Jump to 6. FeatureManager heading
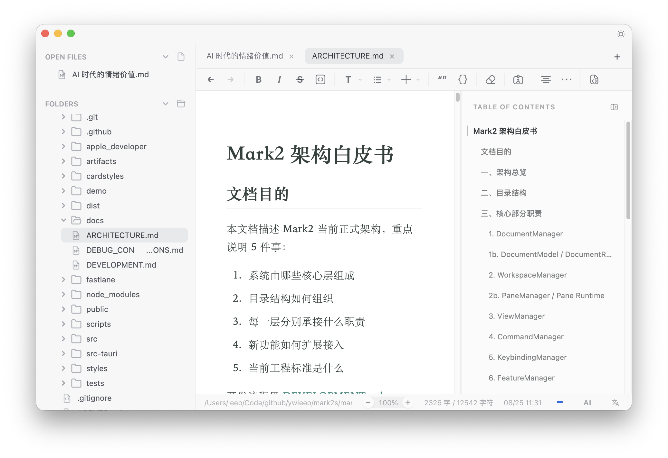Screen dimensions: 668x458 click(x=521, y=378)
